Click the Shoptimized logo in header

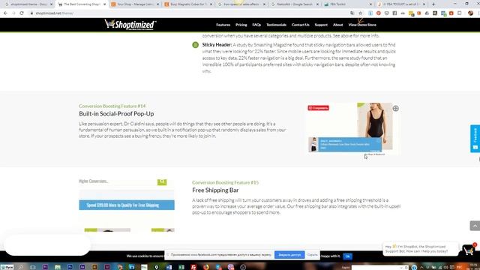(x=130, y=25)
